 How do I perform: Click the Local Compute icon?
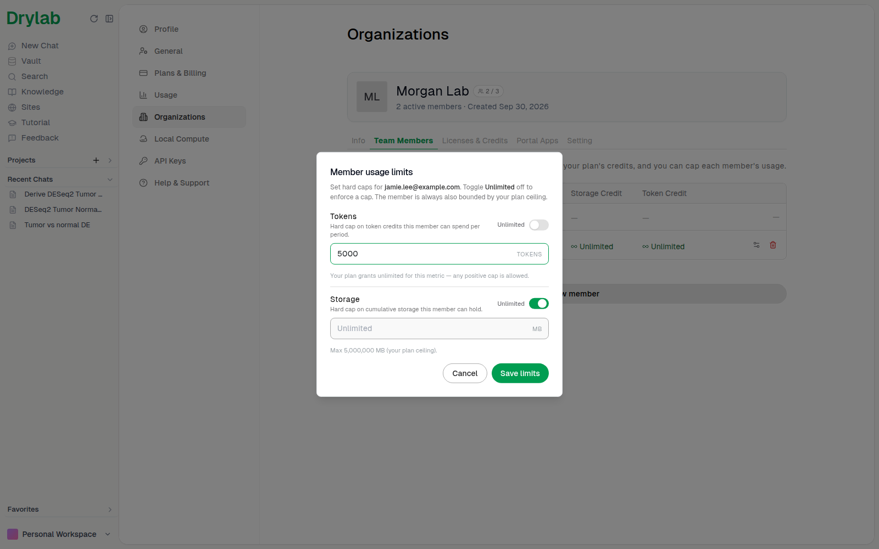[x=143, y=139]
